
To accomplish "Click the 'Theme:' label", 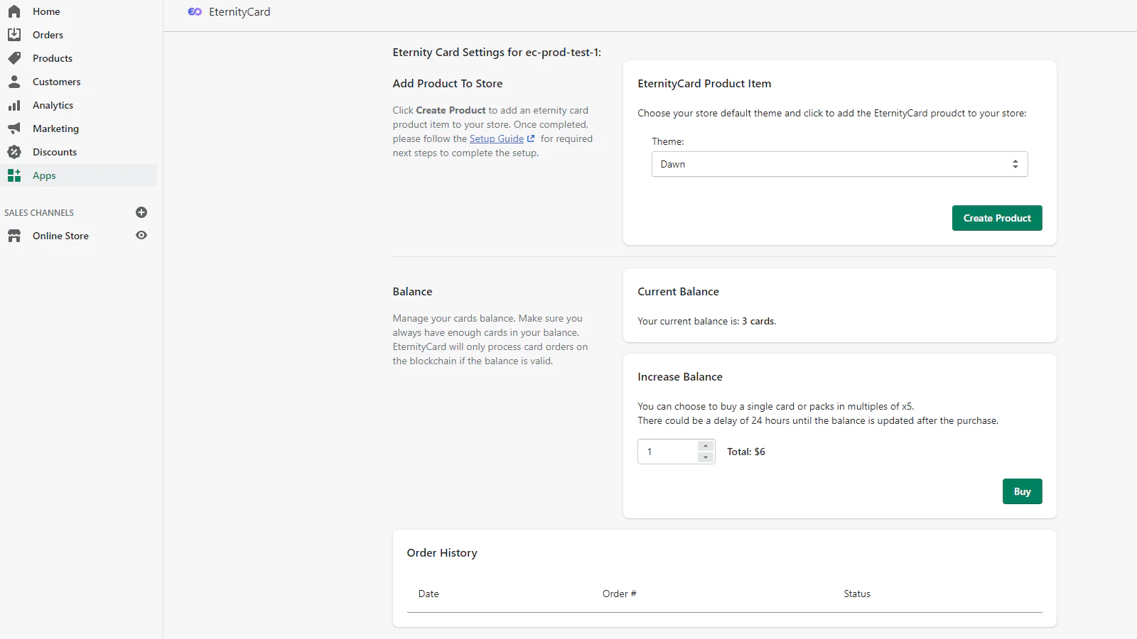I will 668,141.
